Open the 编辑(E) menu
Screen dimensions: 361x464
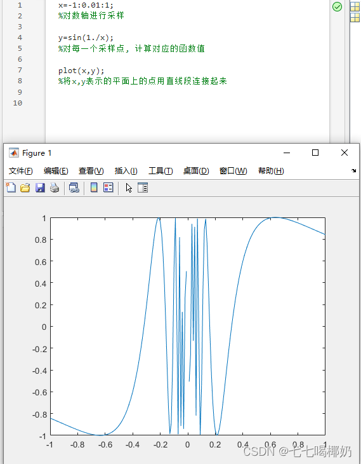click(56, 171)
